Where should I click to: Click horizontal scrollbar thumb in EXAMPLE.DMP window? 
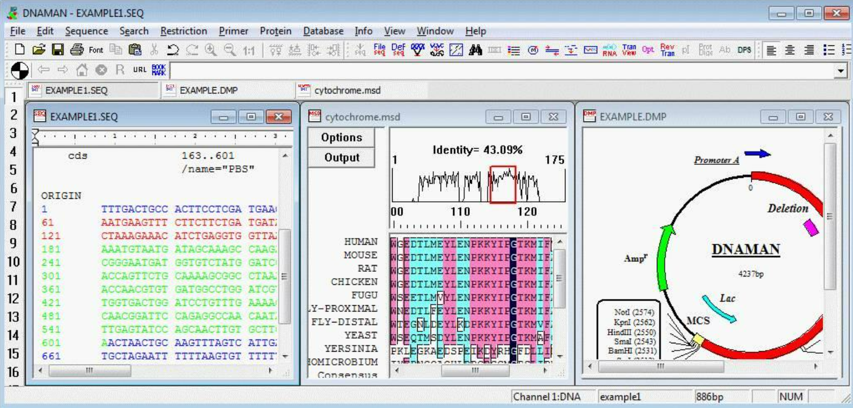(x=661, y=366)
